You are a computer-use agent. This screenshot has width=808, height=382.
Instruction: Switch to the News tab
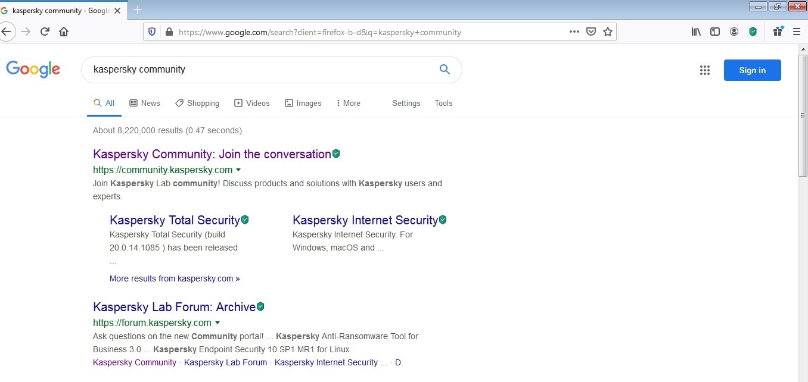pyautogui.click(x=145, y=103)
